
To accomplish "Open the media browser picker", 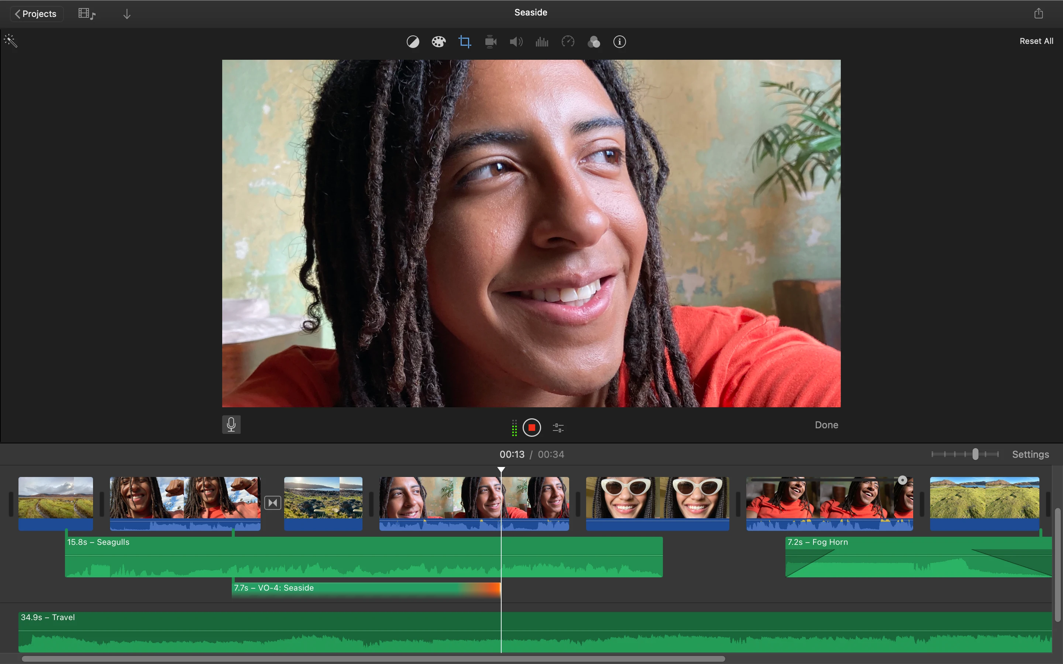I will click(86, 13).
